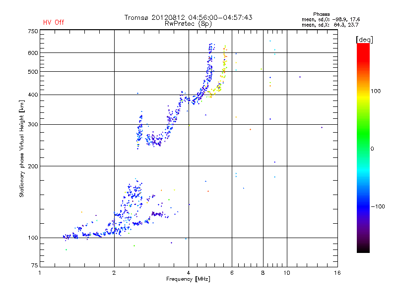The height and width of the screenshot is (297, 397).
Task: Click the Stationary phase Virtual Height axis label
Action: (22, 149)
